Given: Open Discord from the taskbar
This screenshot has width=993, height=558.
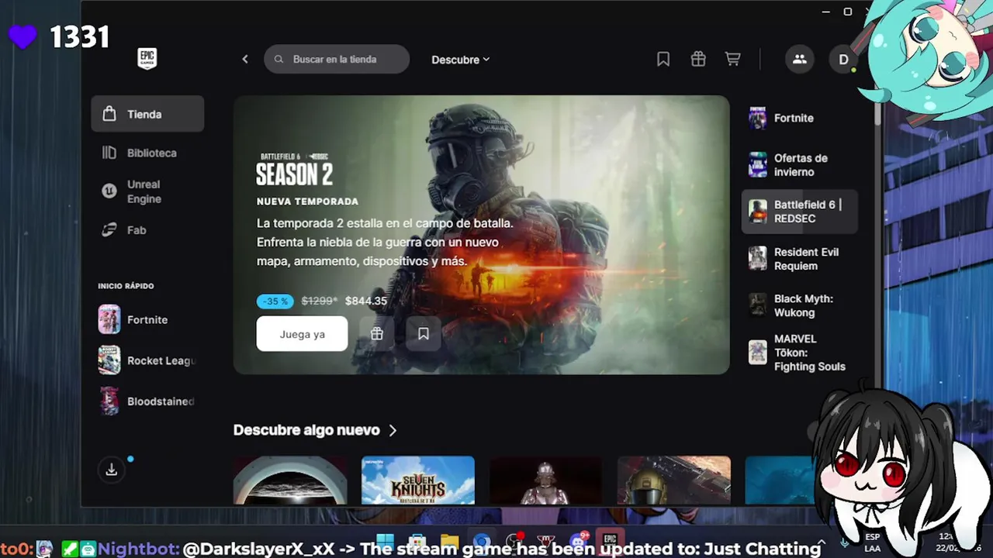Looking at the screenshot, I should [578, 540].
